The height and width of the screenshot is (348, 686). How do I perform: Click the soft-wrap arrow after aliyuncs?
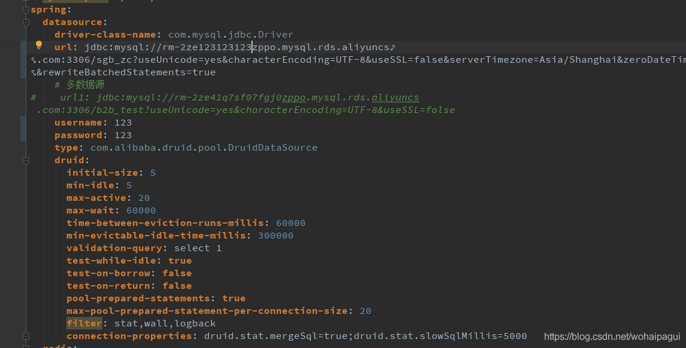pos(393,47)
